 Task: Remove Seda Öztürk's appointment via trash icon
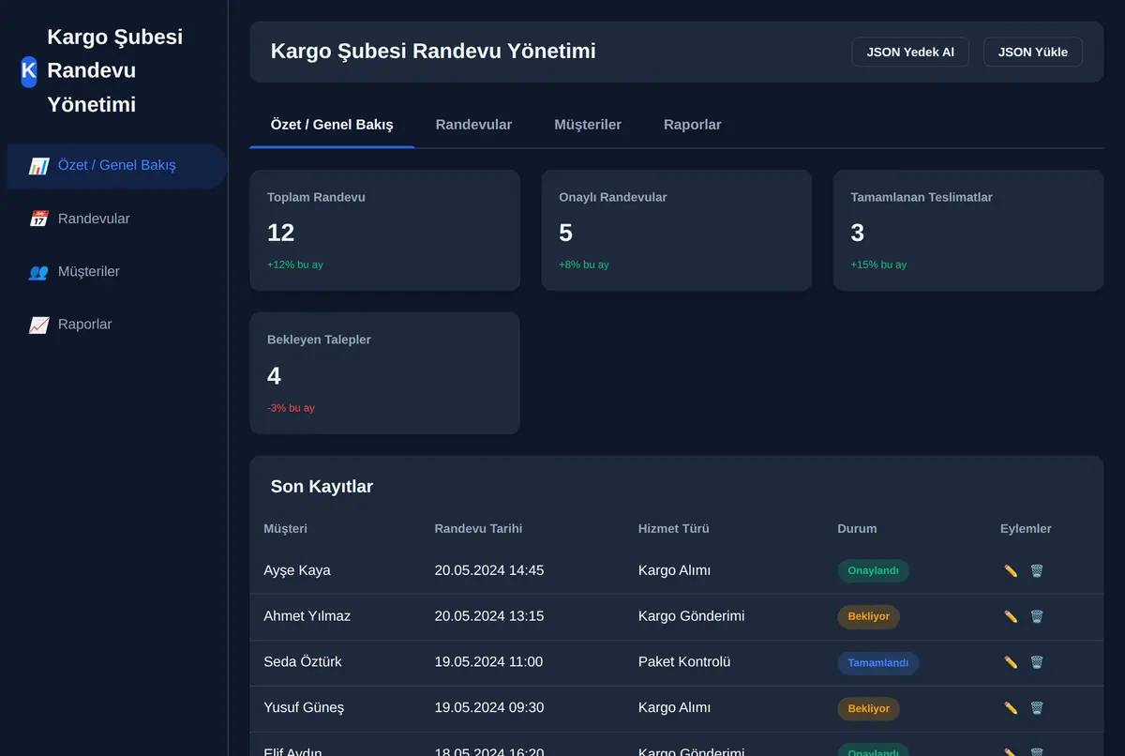(x=1037, y=662)
